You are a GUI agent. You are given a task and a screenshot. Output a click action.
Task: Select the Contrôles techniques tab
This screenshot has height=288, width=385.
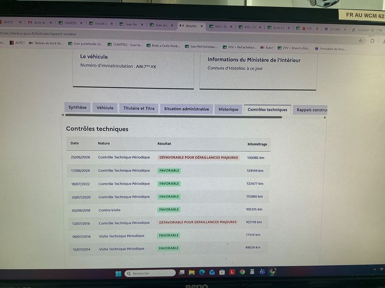pyautogui.click(x=268, y=110)
